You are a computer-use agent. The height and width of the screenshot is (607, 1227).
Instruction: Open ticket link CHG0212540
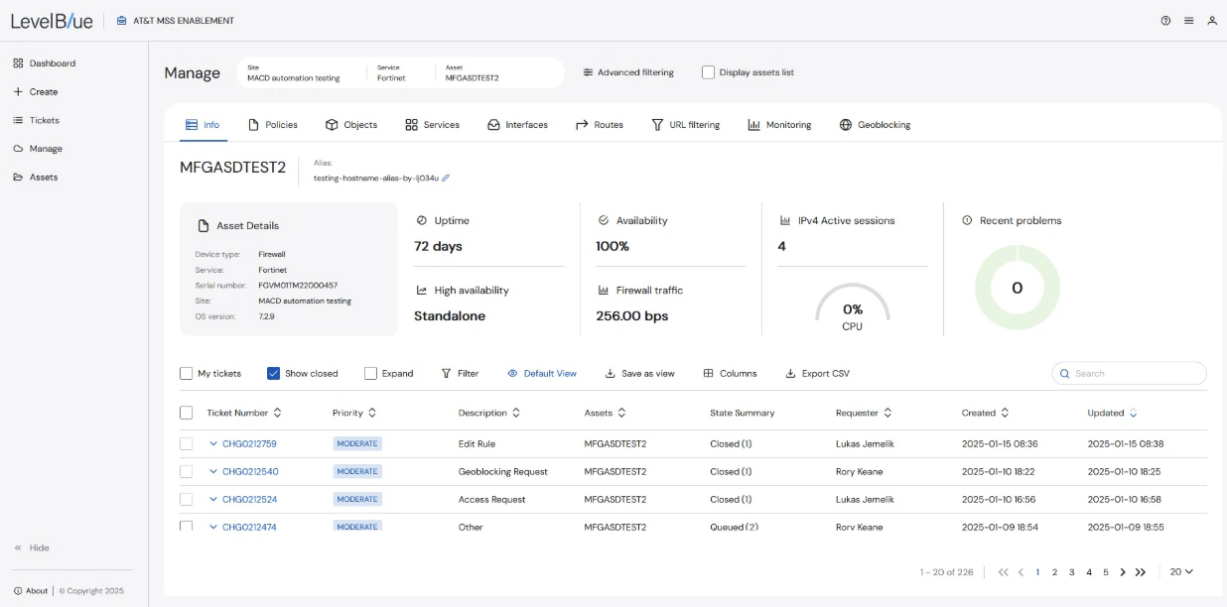249,472
